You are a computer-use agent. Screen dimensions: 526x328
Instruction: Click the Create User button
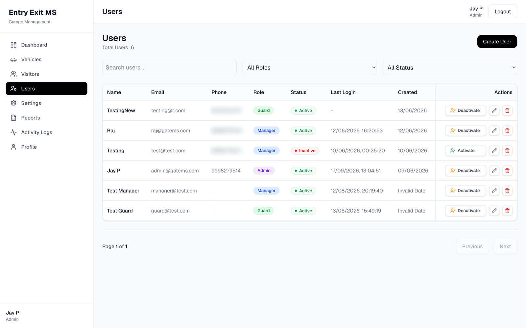(497, 42)
